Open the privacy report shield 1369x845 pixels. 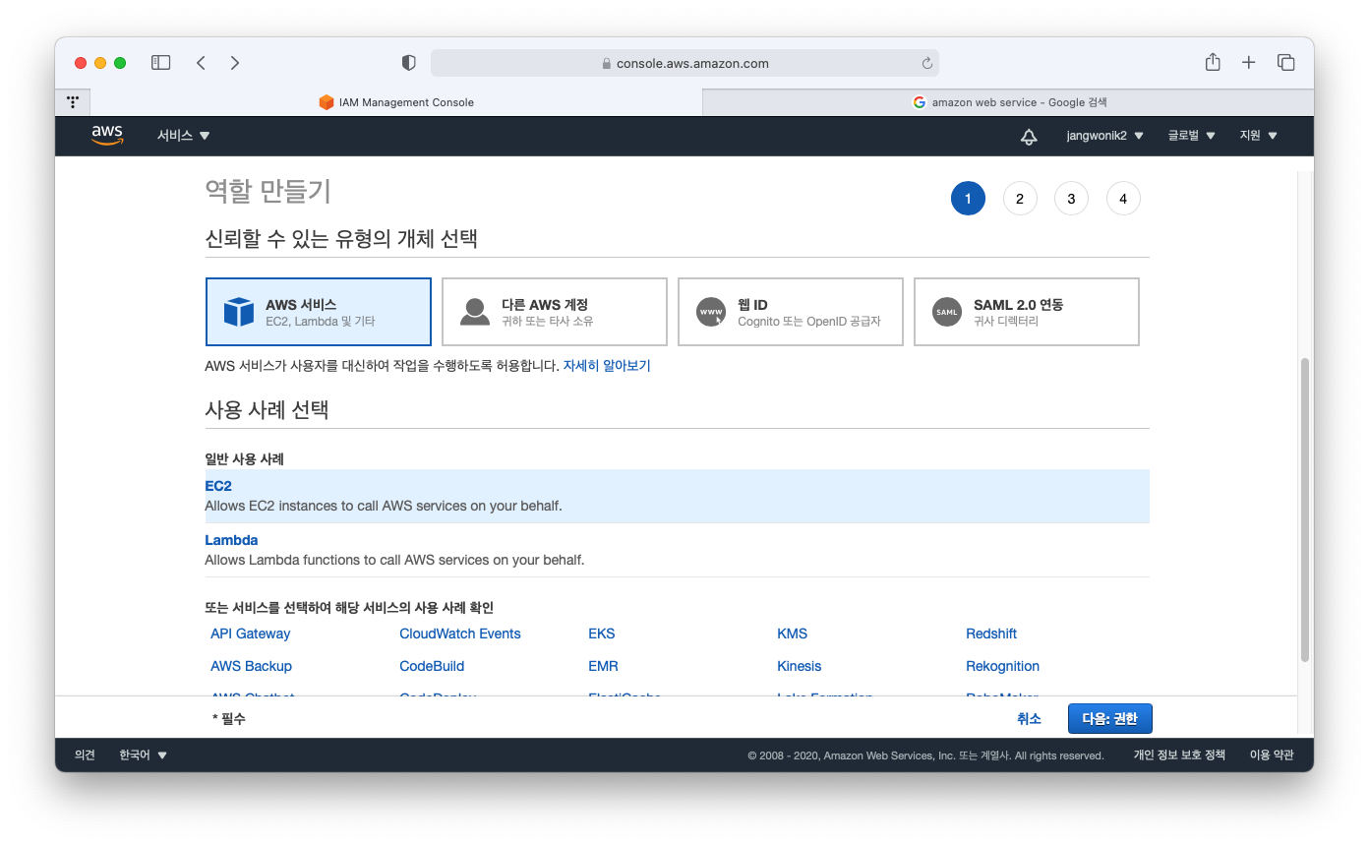pyautogui.click(x=409, y=63)
